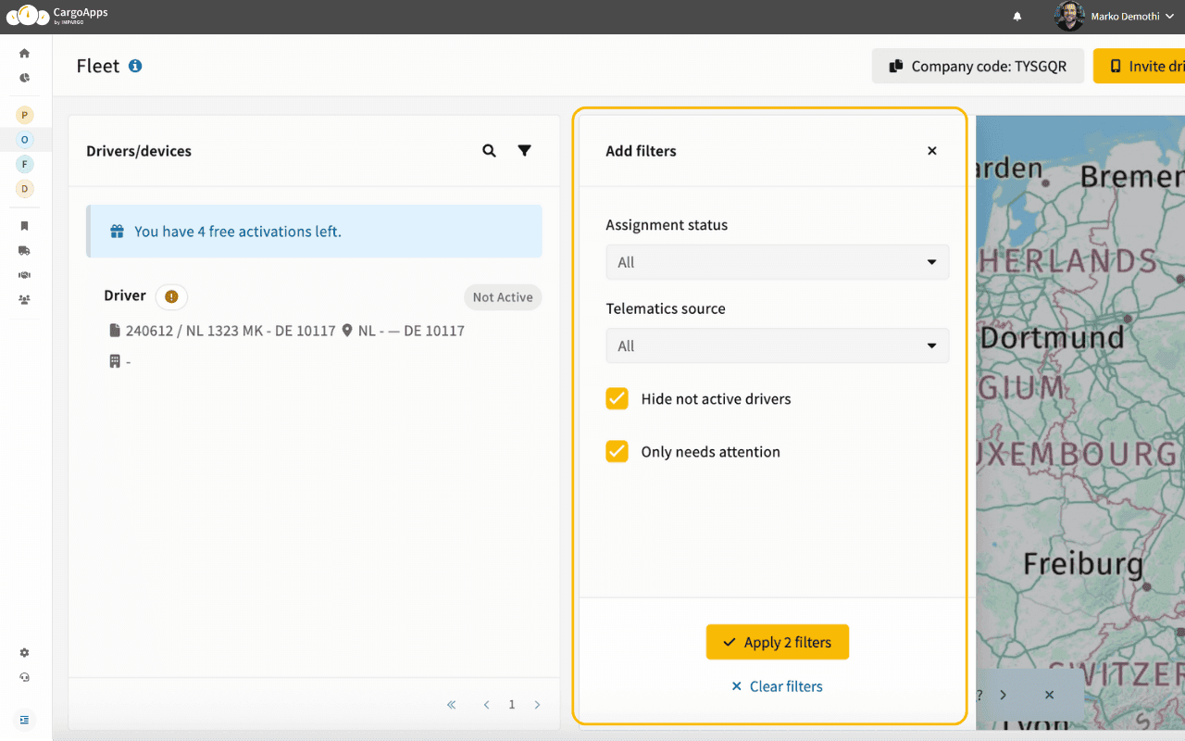Disable the Only needs attention filter
The width and height of the screenshot is (1185, 741).
pyautogui.click(x=617, y=451)
